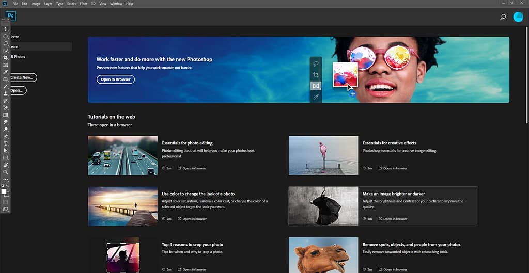Open the Help menu
The height and width of the screenshot is (273, 529).
[x=130, y=4]
